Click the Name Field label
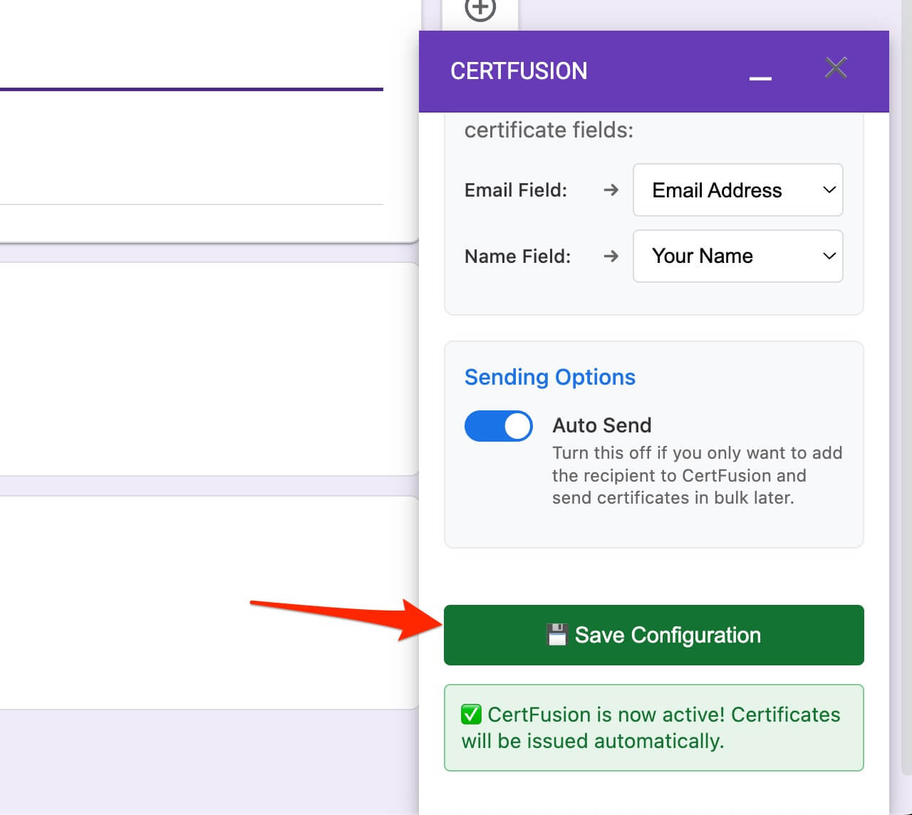 click(517, 256)
